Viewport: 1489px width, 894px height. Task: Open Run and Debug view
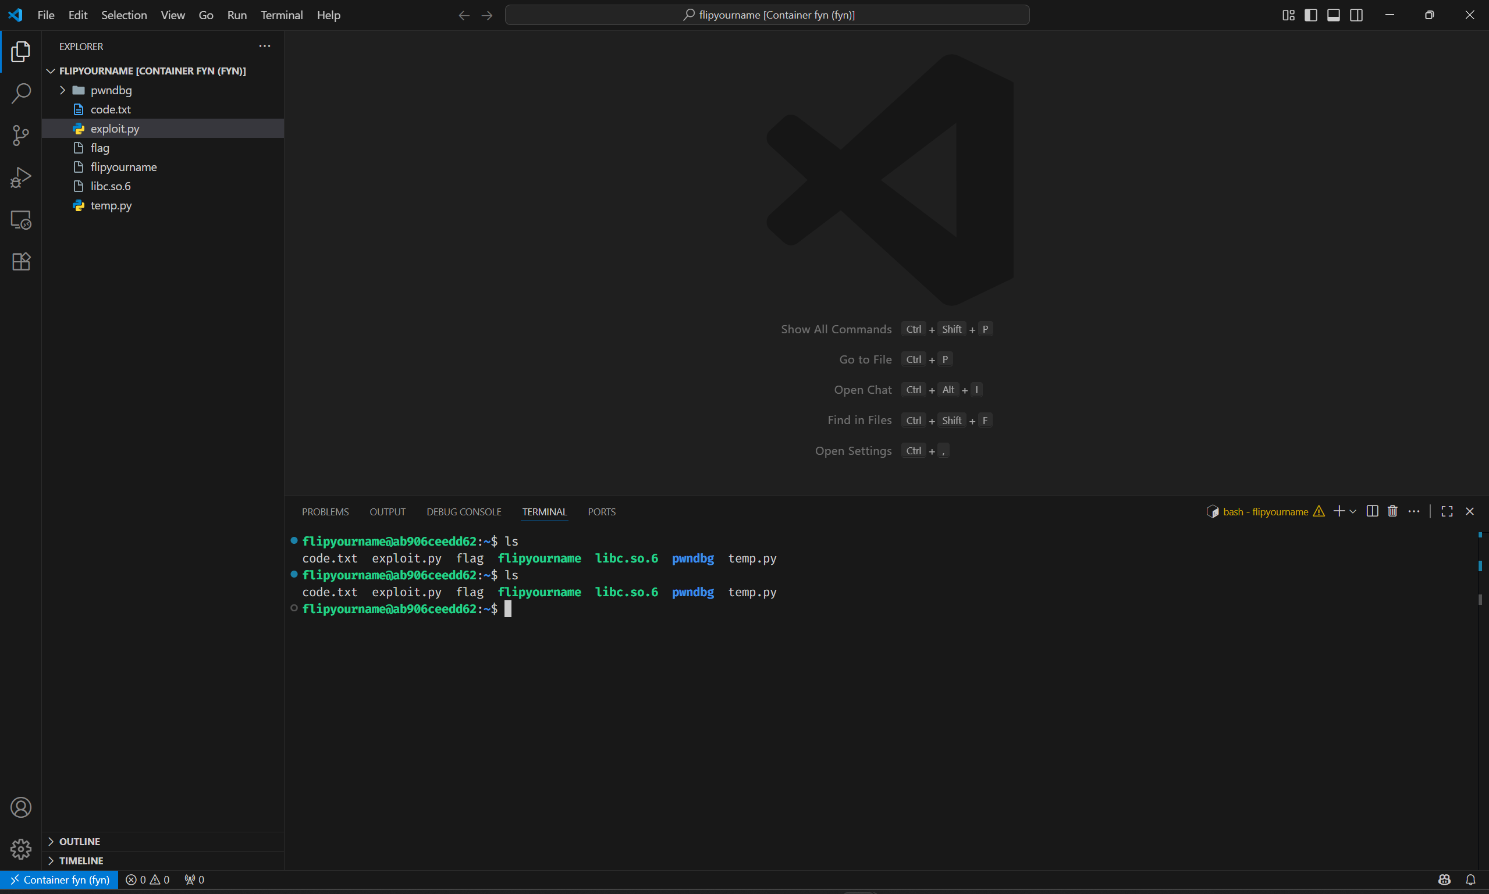[20, 178]
